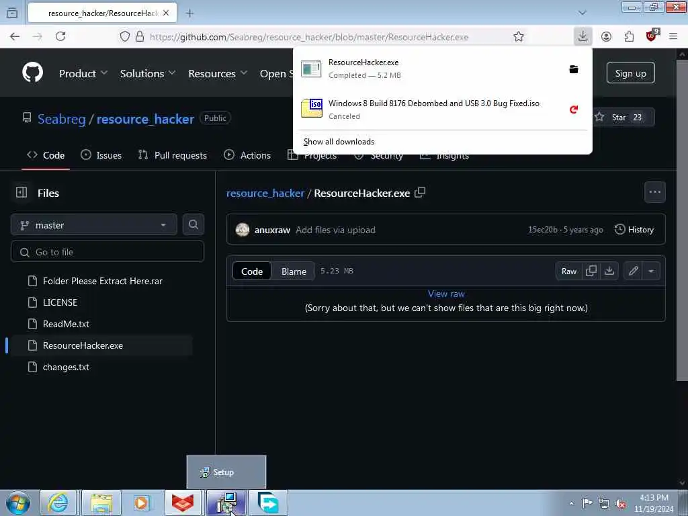
Task: Open the Firefox hamburger menu
Action: (673, 36)
